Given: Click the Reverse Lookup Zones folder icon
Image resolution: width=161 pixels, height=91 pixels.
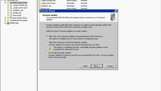Looking at the screenshot, I should pyautogui.click(x=8, y=18).
